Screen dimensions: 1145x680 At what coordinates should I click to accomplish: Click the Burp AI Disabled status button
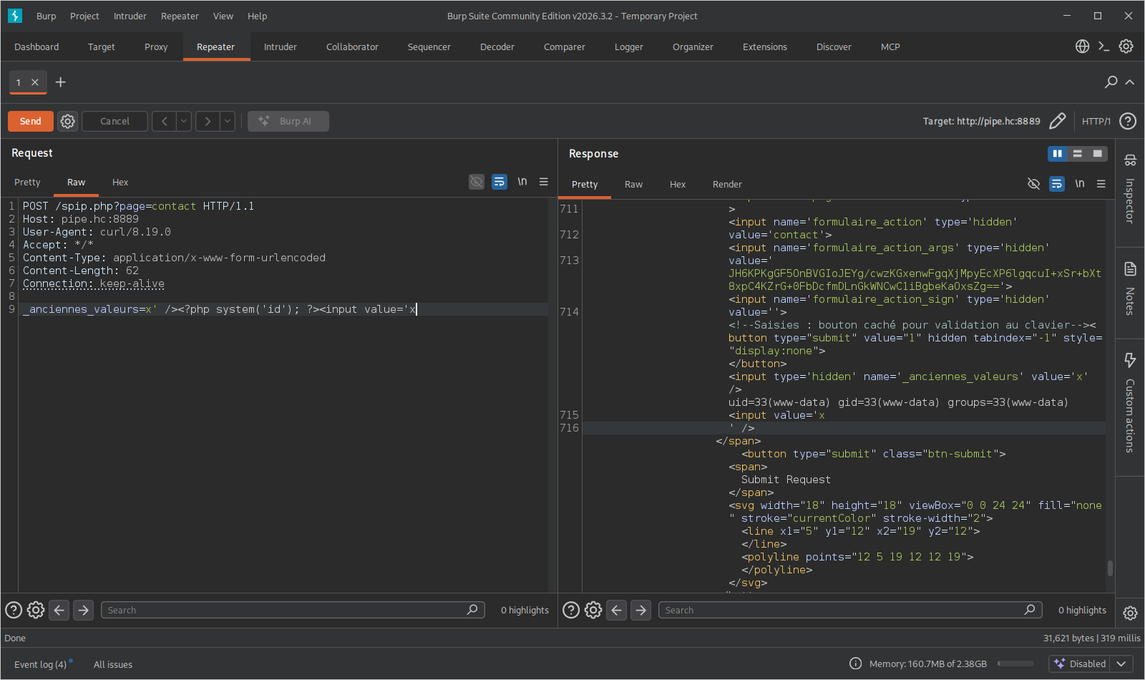click(x=1080, y=664)
